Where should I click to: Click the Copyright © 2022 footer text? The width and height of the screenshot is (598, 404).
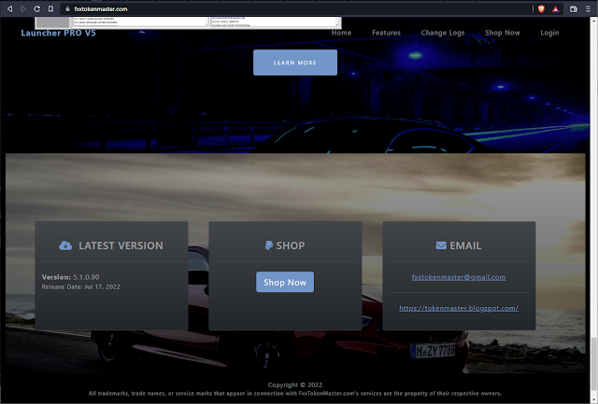(x=295, y=385)
